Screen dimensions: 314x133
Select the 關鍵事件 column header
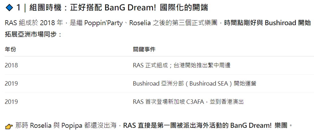[x=144, y=49]
